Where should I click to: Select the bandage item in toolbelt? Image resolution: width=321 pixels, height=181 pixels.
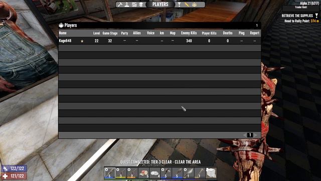click(x=143, y=173)
